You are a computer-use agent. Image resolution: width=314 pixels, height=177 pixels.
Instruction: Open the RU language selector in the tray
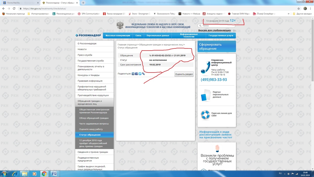coord(280,174)
